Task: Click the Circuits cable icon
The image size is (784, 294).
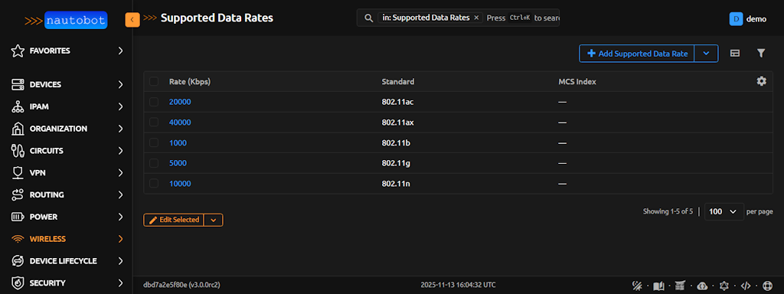Action: [x=18, y=151]
